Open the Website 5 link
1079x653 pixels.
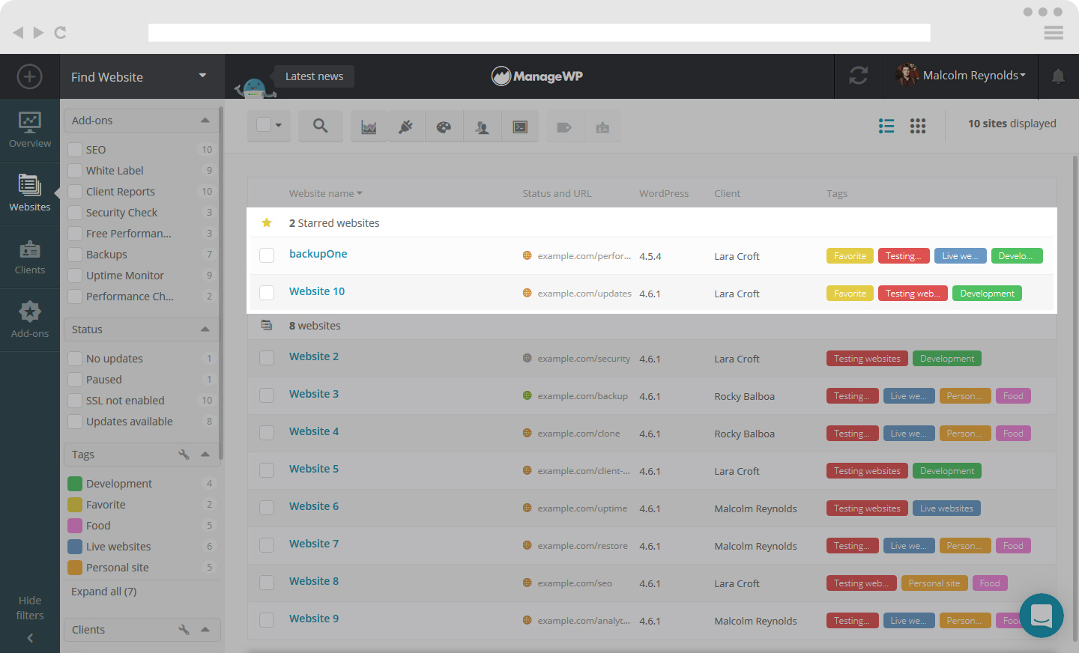[314, 469]
